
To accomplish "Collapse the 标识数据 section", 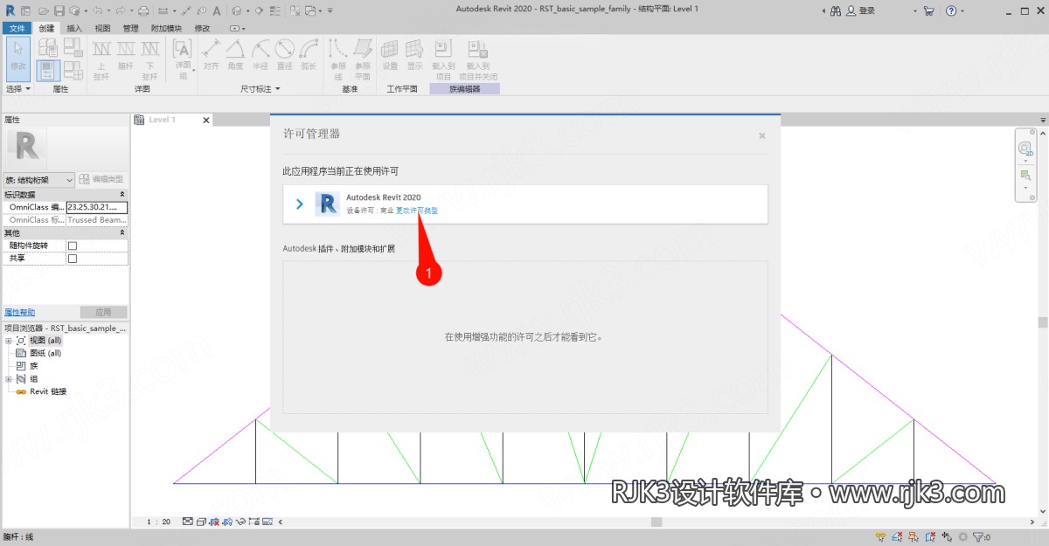I will 122,194.
